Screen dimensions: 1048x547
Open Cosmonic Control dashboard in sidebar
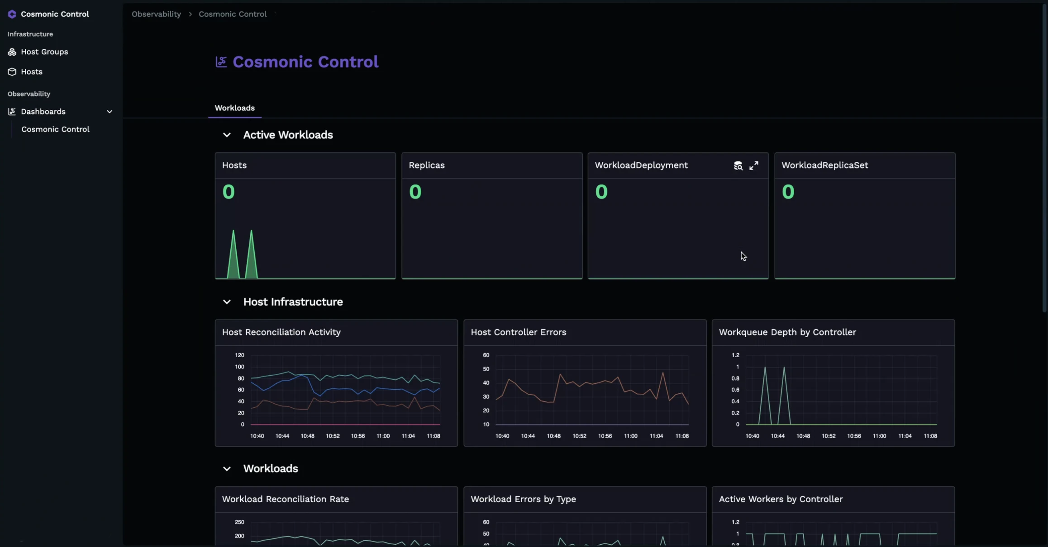click(x=55, y=129)
